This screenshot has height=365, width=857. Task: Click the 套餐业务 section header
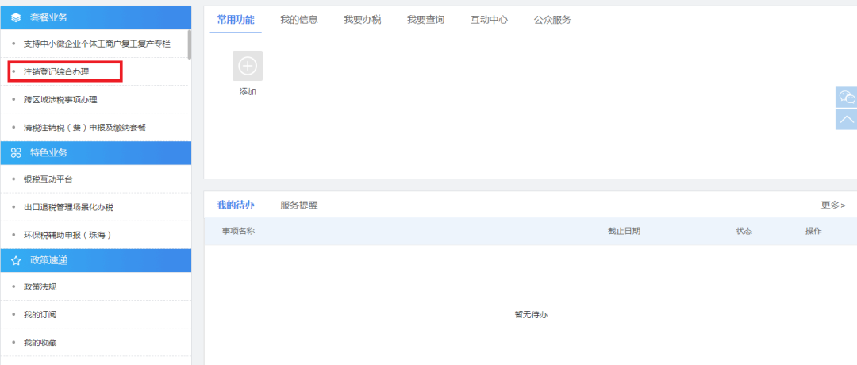click(x=96, y=18)
